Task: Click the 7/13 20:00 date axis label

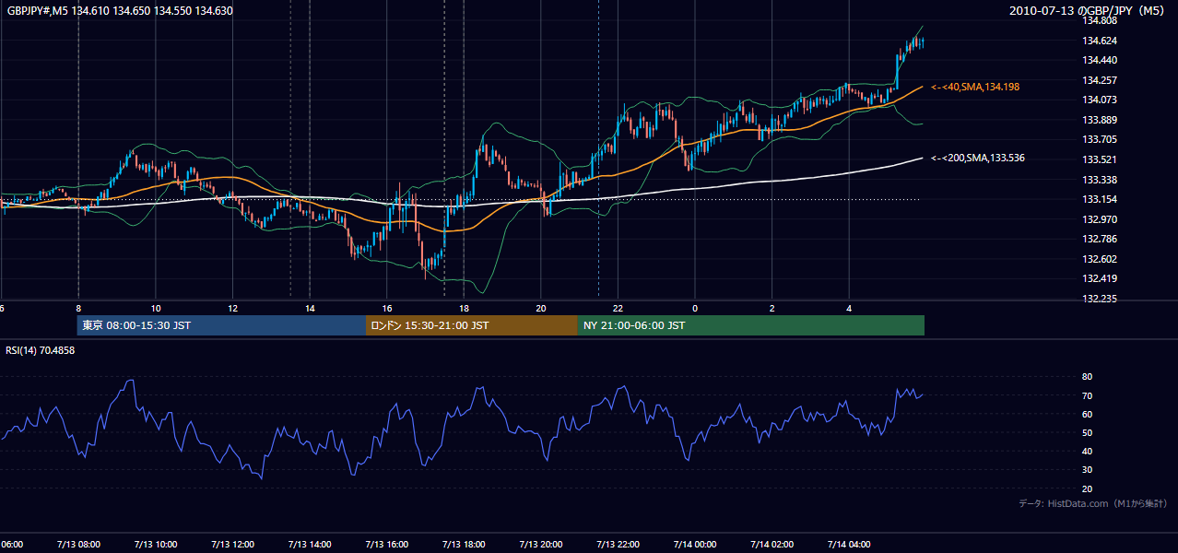Action: 540,544
